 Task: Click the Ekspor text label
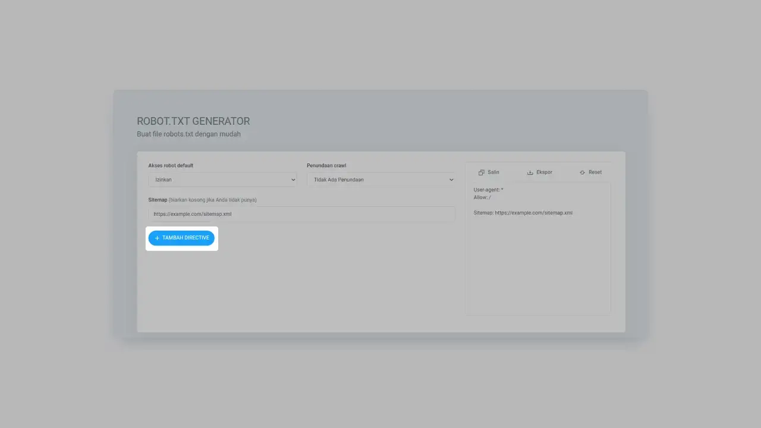544,172
